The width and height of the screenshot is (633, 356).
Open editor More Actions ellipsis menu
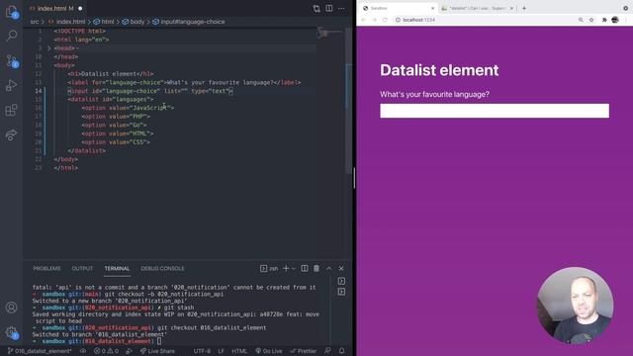[x=341, y=9]
